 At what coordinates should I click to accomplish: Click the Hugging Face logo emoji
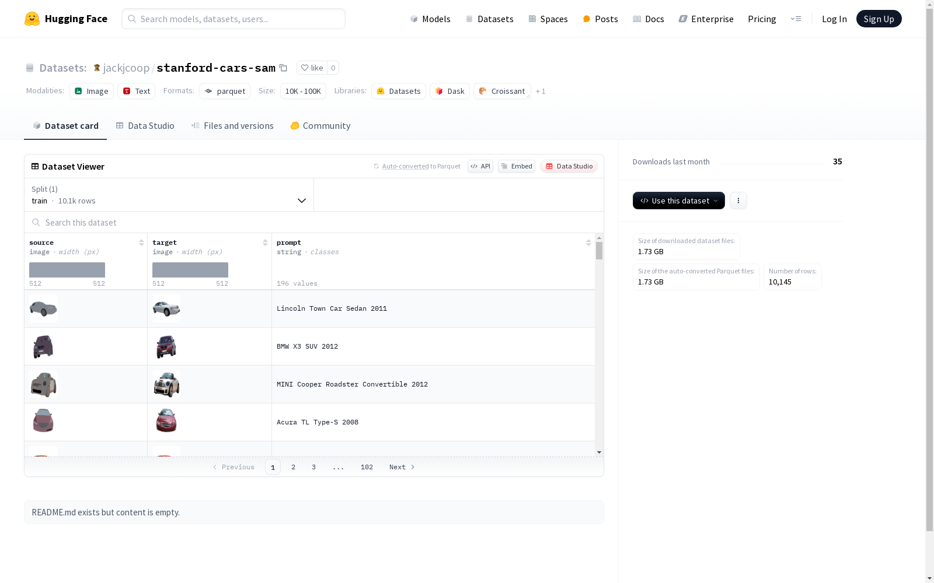[32, 19]
